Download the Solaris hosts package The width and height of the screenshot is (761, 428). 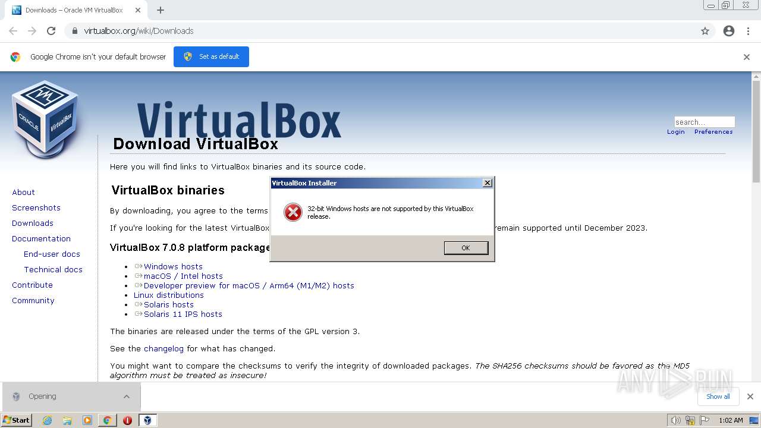(x=168, y=304)
